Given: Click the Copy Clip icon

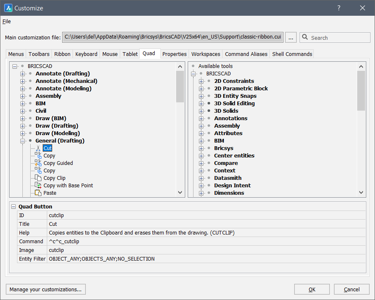Looking at the screenshot, I should [x=38, y=178].
